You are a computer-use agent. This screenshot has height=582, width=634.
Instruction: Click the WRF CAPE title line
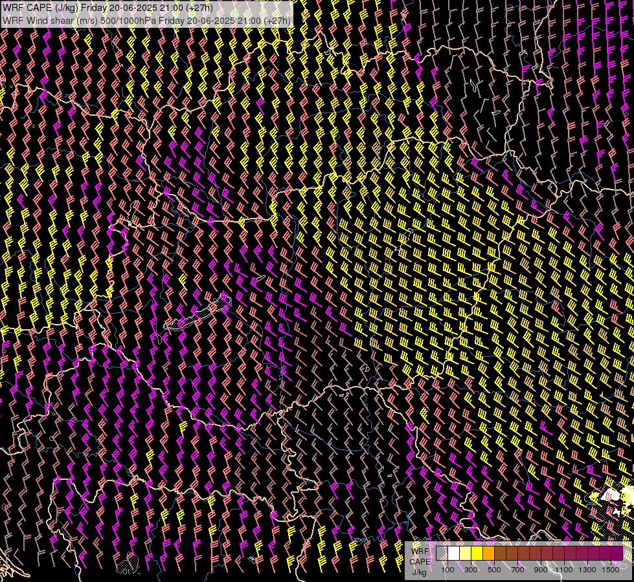tap(108, 8)
